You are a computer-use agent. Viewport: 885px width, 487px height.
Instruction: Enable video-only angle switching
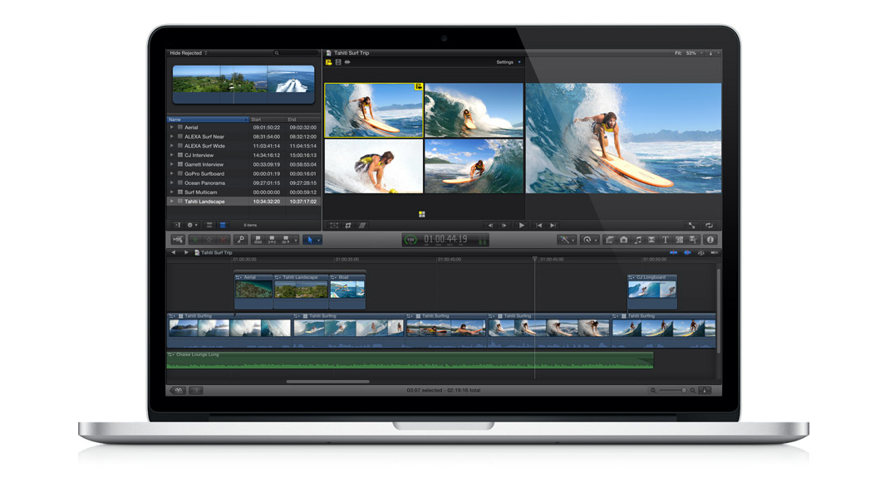(x=338, y=62)
